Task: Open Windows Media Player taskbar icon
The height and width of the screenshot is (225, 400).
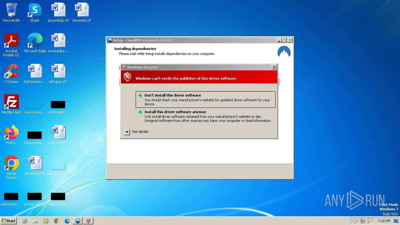Action: click(x=46, y=221)
